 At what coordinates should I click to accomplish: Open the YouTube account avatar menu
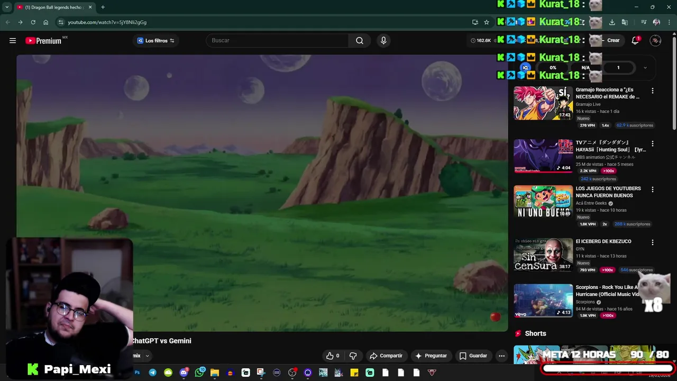(x=655, y=41)
